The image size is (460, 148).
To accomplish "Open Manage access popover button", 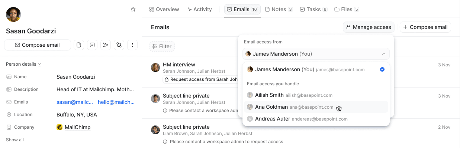I will (x=369, y=27).
